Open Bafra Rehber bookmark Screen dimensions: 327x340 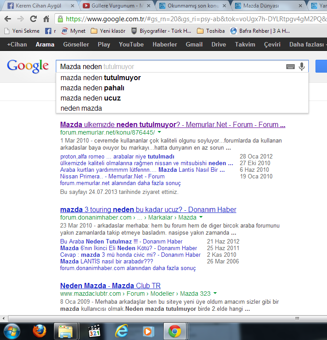[x=260, y=31]
